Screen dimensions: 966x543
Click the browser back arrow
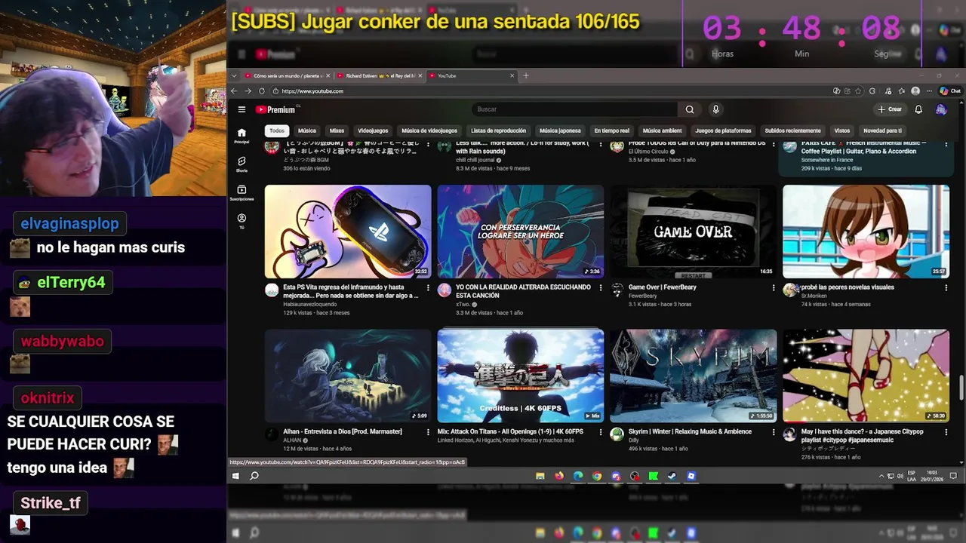234,90
